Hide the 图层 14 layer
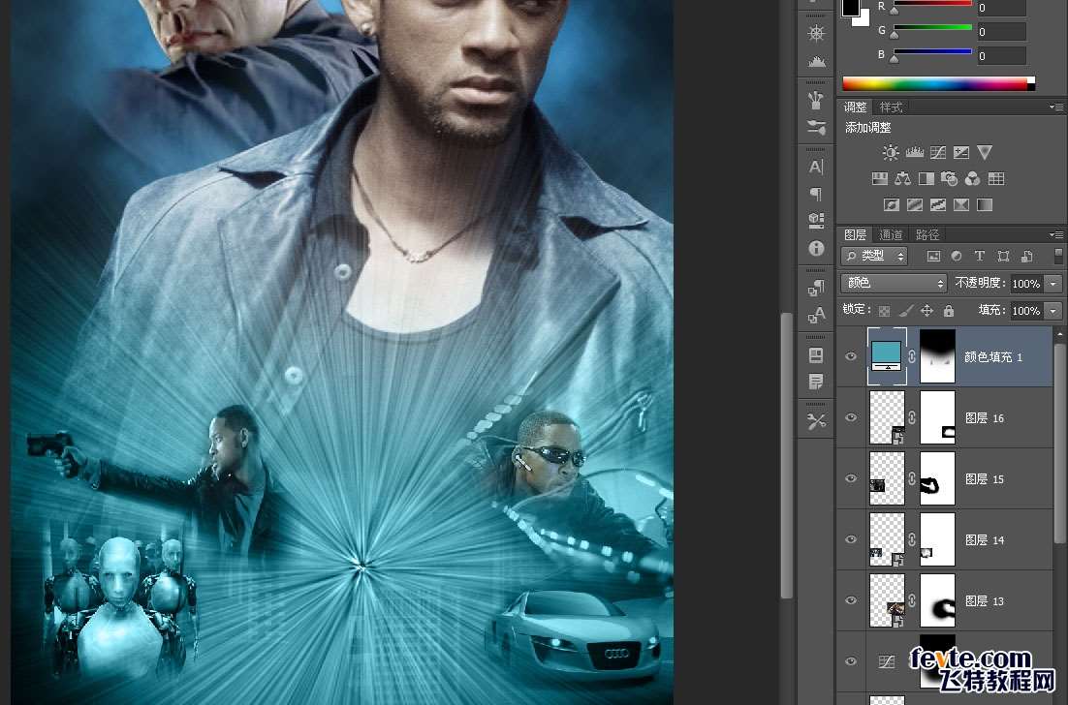The image size is (1068, 705). 851,539
